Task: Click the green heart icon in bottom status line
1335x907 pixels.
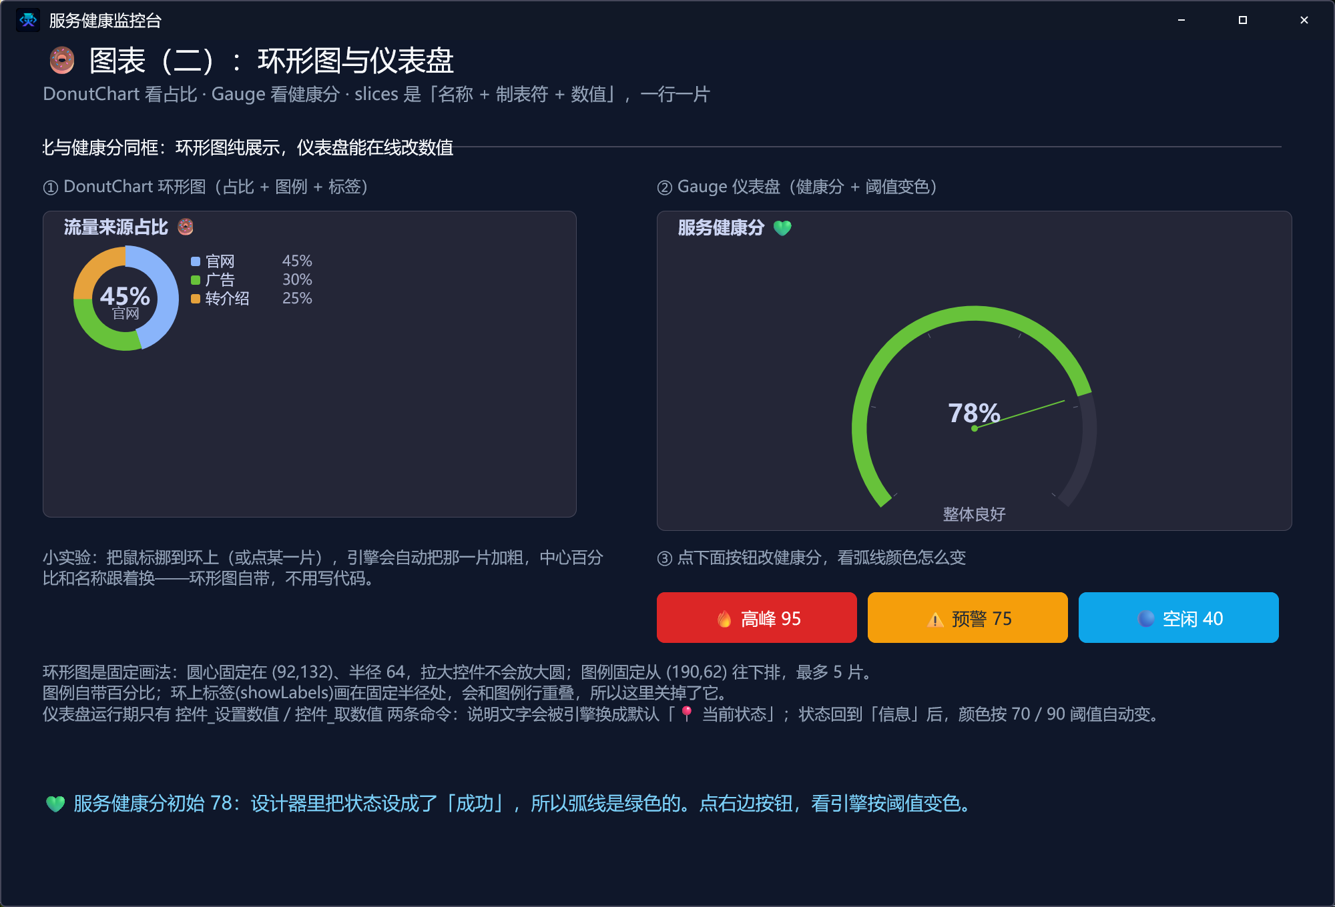Action: click(x=55, y=804)
